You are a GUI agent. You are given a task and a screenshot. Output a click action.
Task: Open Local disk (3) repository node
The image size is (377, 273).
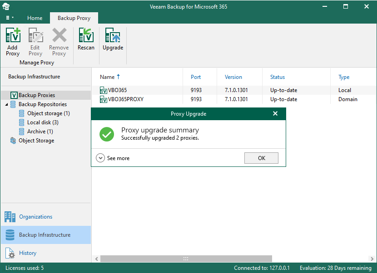43,122
